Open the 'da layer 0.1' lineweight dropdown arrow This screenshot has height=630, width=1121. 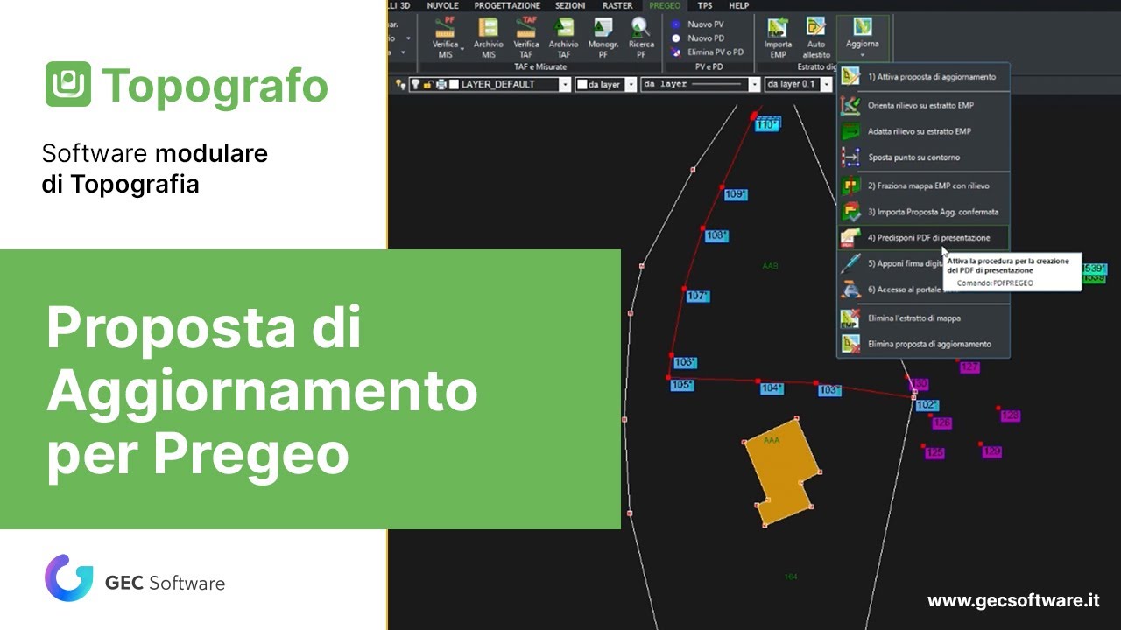click(x=828, y=85)
